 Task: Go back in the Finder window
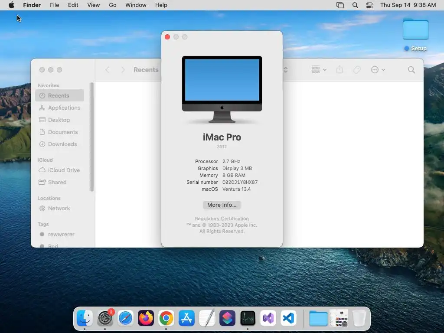pyautogui.click(x=108, y=70)
